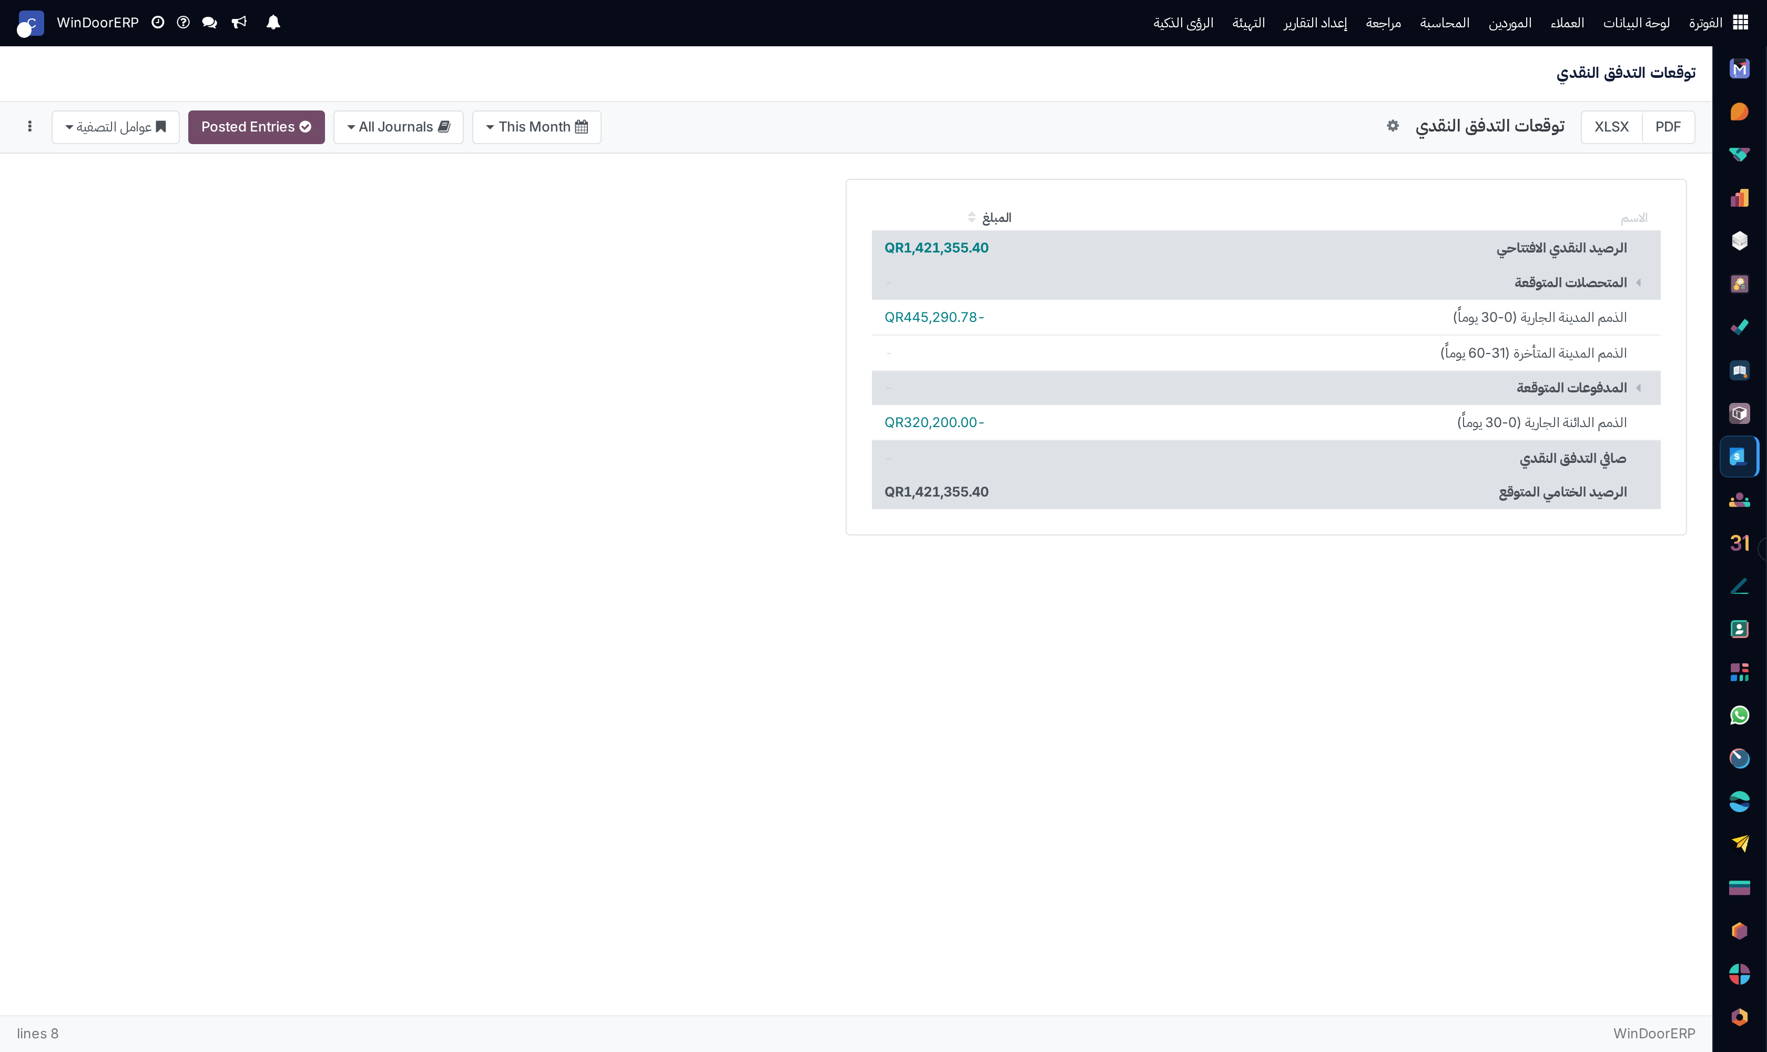Open the report settings gear icon
Screen dimensions: 1767x1052
pyautogui.click(x=1393, y=126)
